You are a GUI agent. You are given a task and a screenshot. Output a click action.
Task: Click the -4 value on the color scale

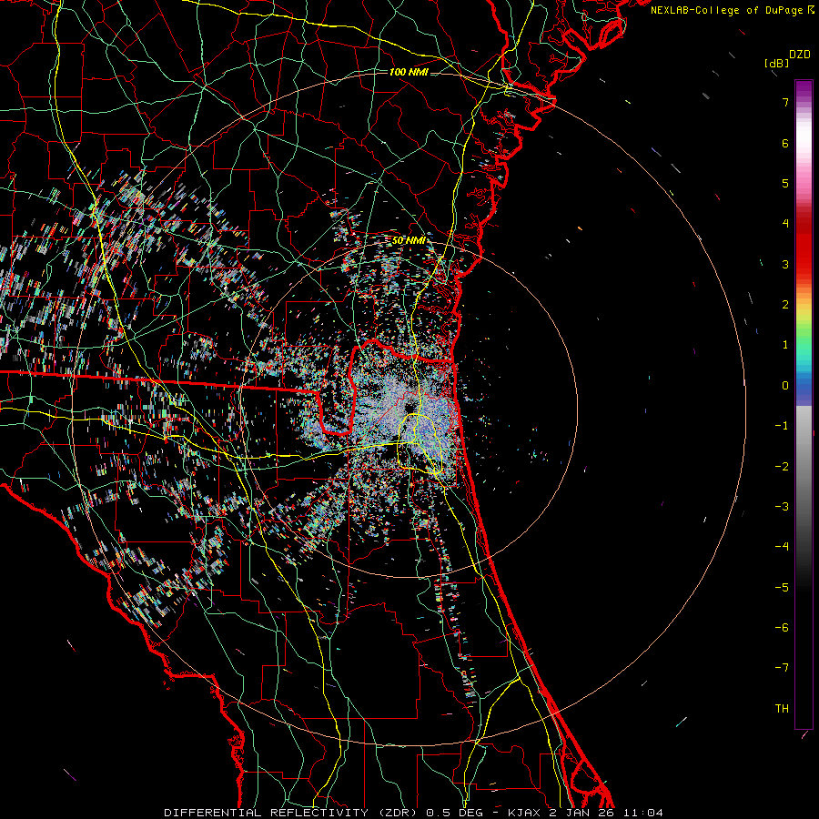click(x=782, y=547)
